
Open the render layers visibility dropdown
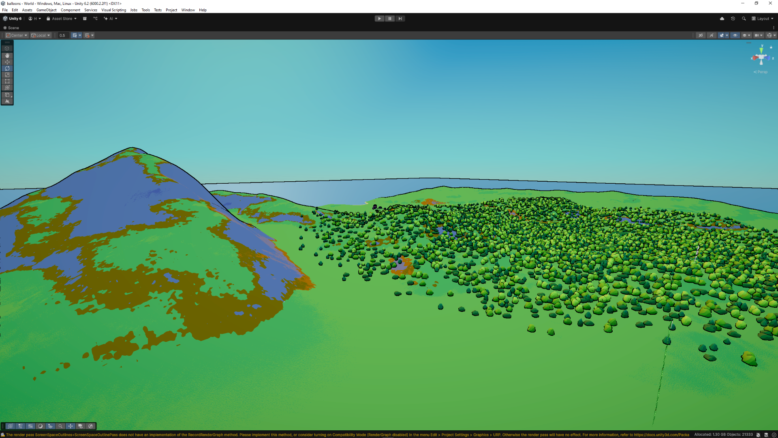(x=746, y=35)
